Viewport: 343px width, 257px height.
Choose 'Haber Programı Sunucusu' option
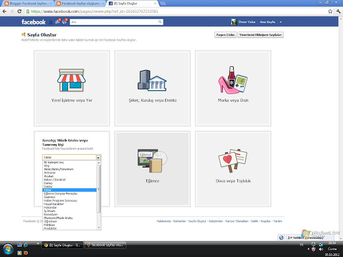[69, 201]
